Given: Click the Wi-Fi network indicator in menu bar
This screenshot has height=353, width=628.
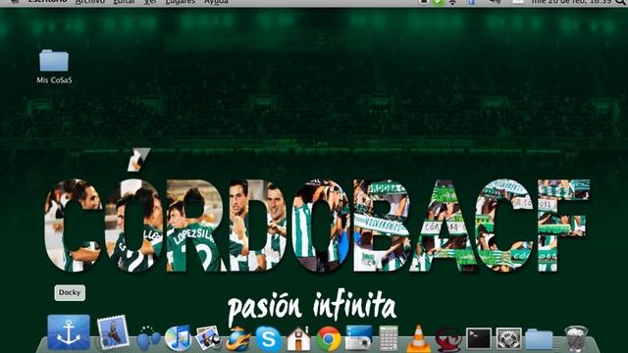Looking at the screenshot, I should 452,2.
